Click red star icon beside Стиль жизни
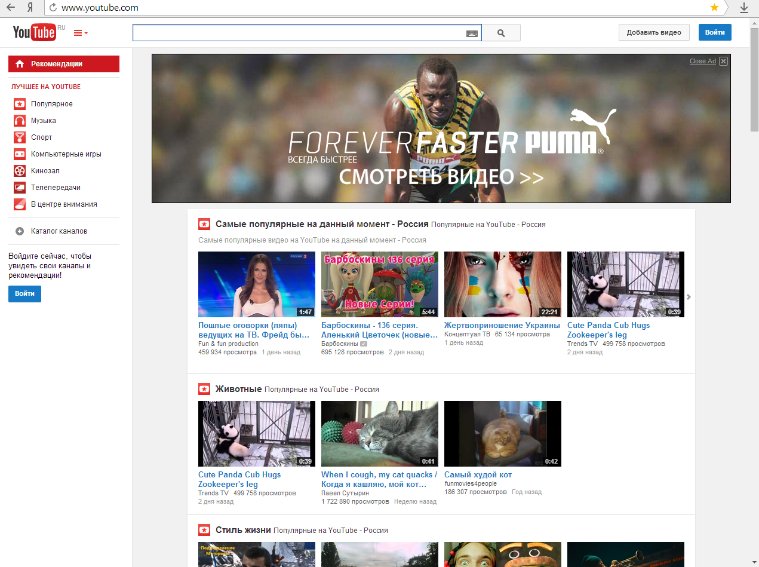The width and height of the screenshot is (759, 567). point(204,530)
